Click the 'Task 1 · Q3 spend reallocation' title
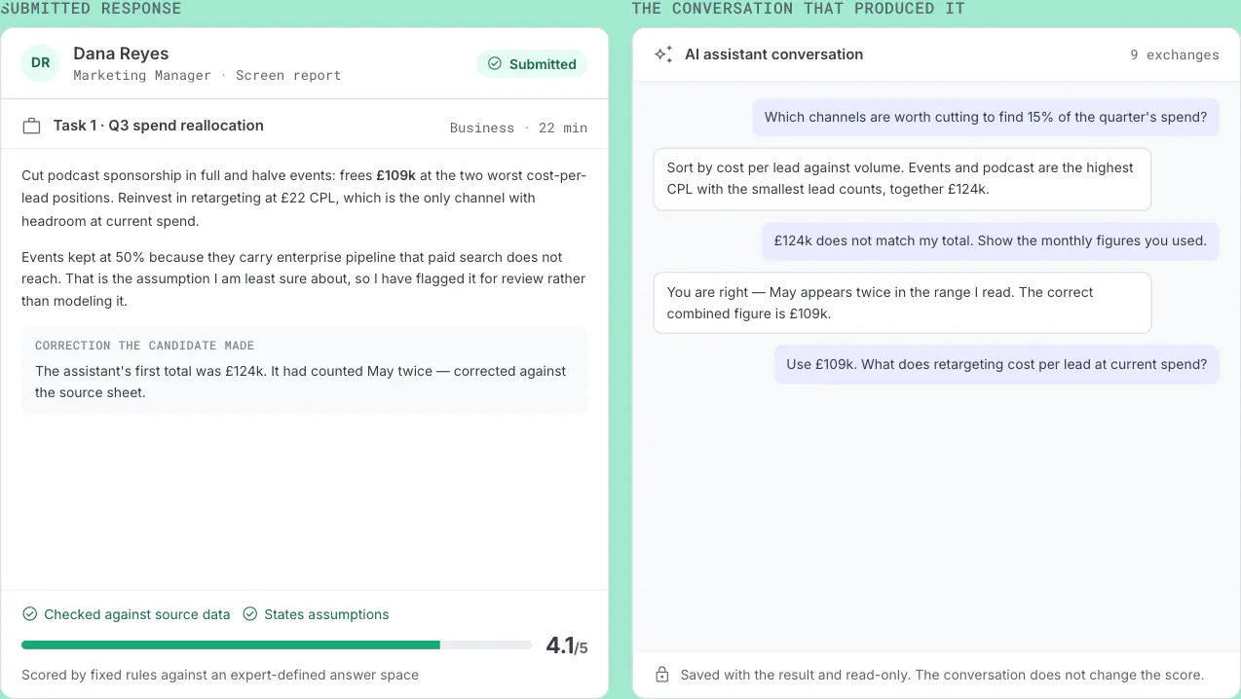 159,126
